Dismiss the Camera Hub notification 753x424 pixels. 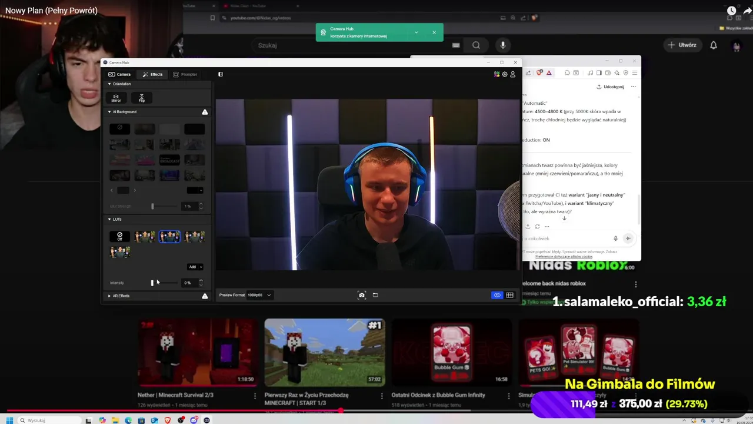click(x=434, y=32)
